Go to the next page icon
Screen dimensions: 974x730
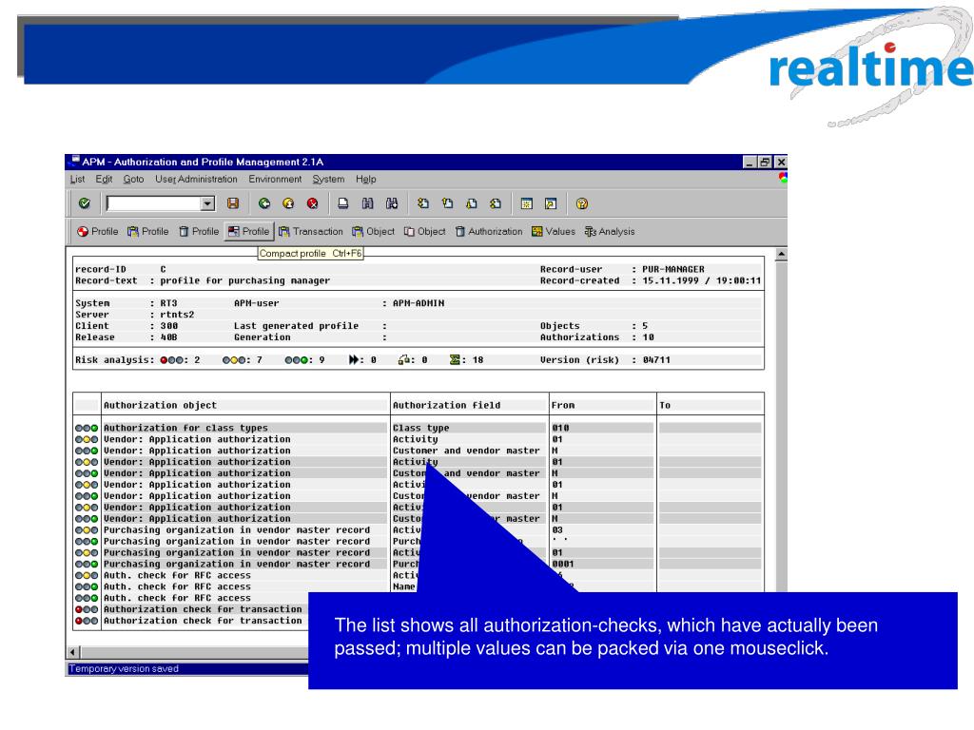coord(472,203)
